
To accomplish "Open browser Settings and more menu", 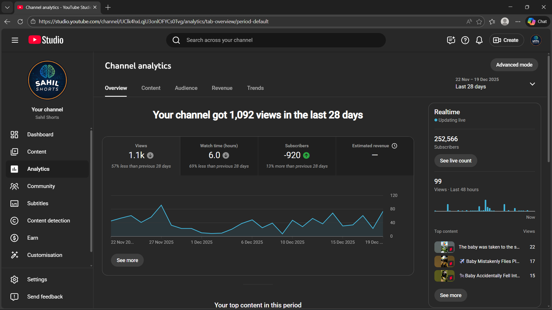I will (x=518, y=21).
